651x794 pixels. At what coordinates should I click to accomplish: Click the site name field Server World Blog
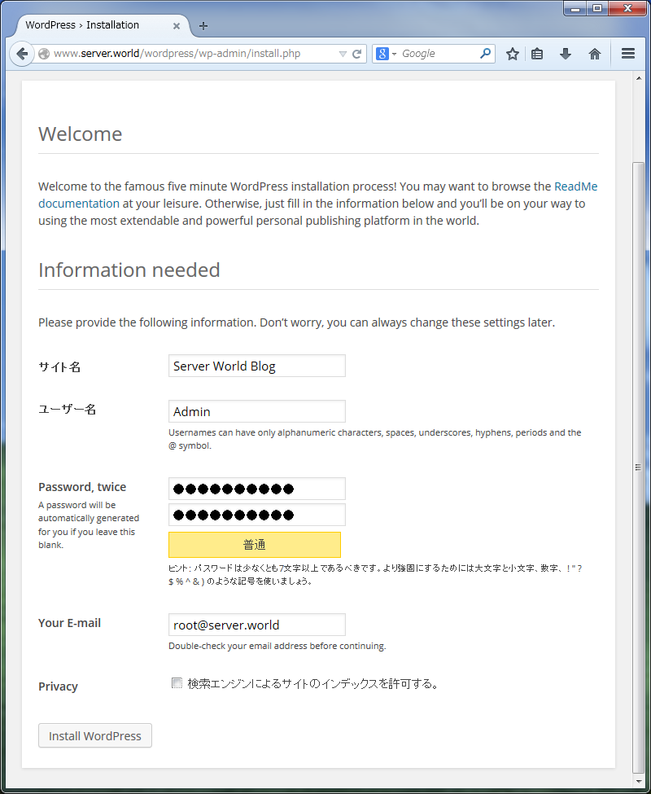click(257, 366)
